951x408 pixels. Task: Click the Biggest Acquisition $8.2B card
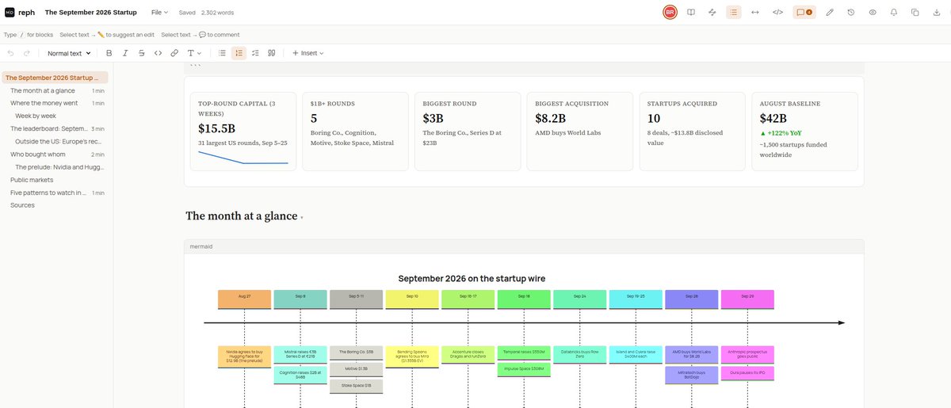580,131
